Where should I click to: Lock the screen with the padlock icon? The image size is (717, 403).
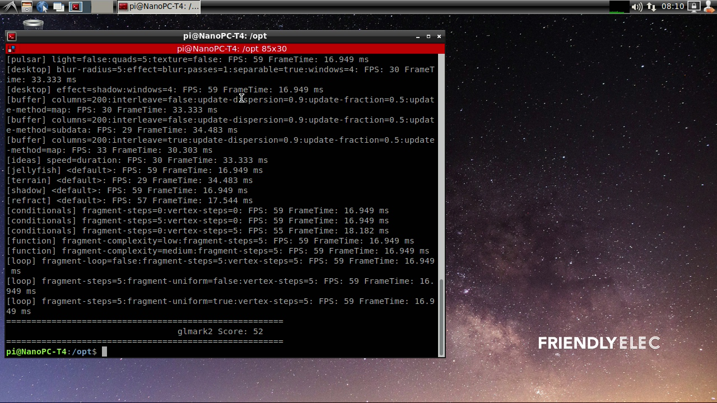tap(694, 7)
